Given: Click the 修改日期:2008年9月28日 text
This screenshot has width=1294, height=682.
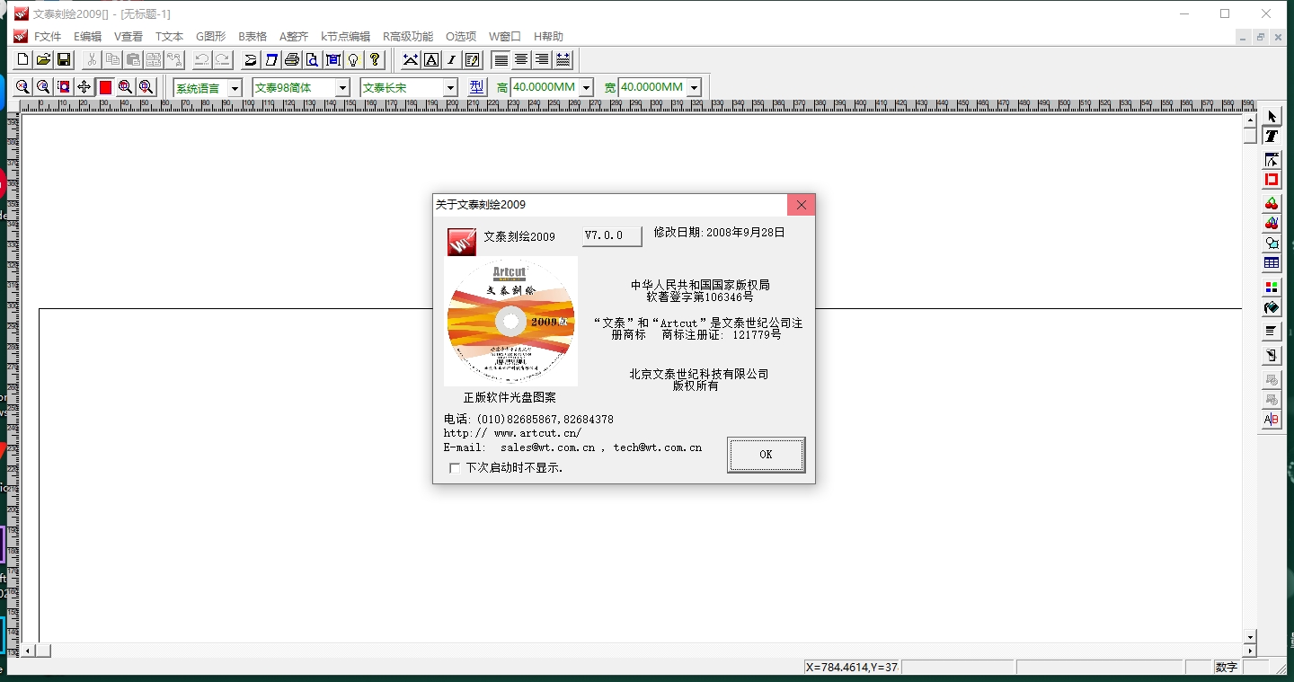Looking at the screenshot, I should coord(720,232).
